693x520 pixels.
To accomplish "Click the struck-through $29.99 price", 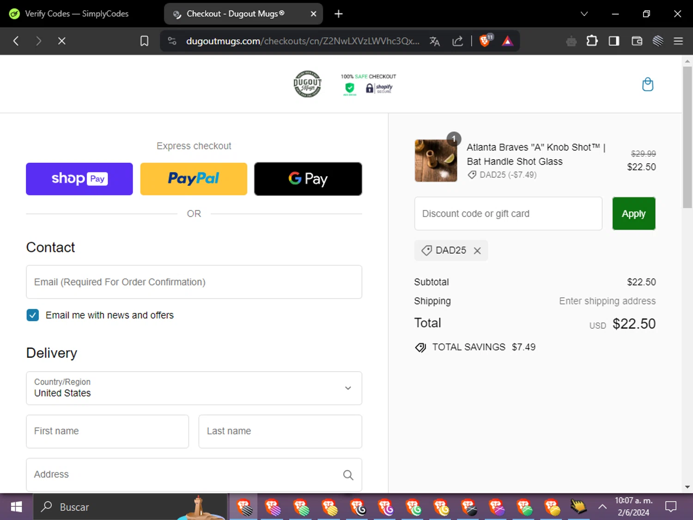I will (x=643, y=153).
